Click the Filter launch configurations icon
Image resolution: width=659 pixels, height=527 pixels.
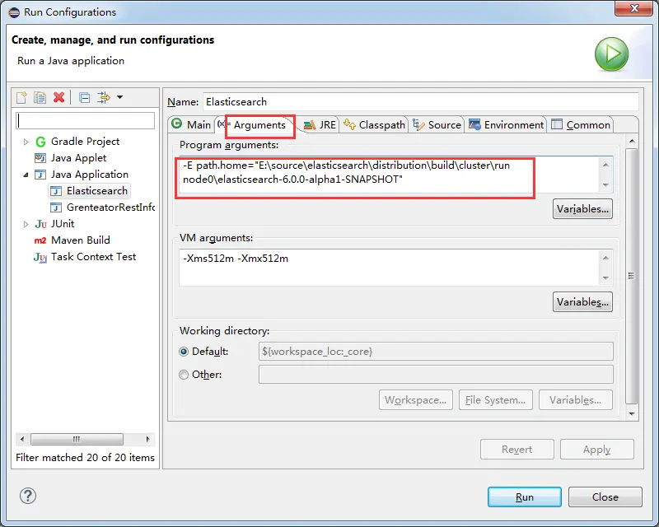point(104,97)
